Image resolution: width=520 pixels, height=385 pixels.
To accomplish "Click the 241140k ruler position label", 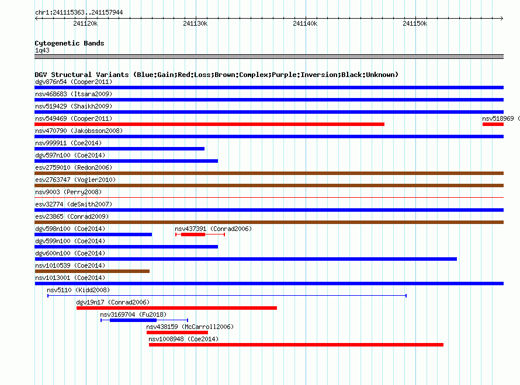I will [x=305, y=23].
